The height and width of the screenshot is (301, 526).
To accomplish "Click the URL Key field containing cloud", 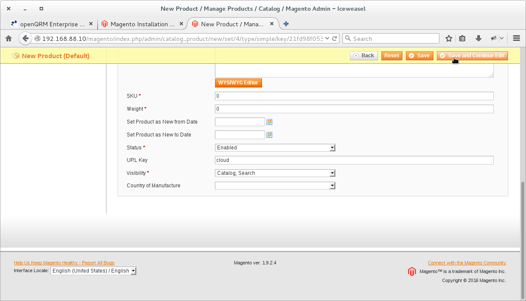I will pyautogui.click(x=354, y=160).
